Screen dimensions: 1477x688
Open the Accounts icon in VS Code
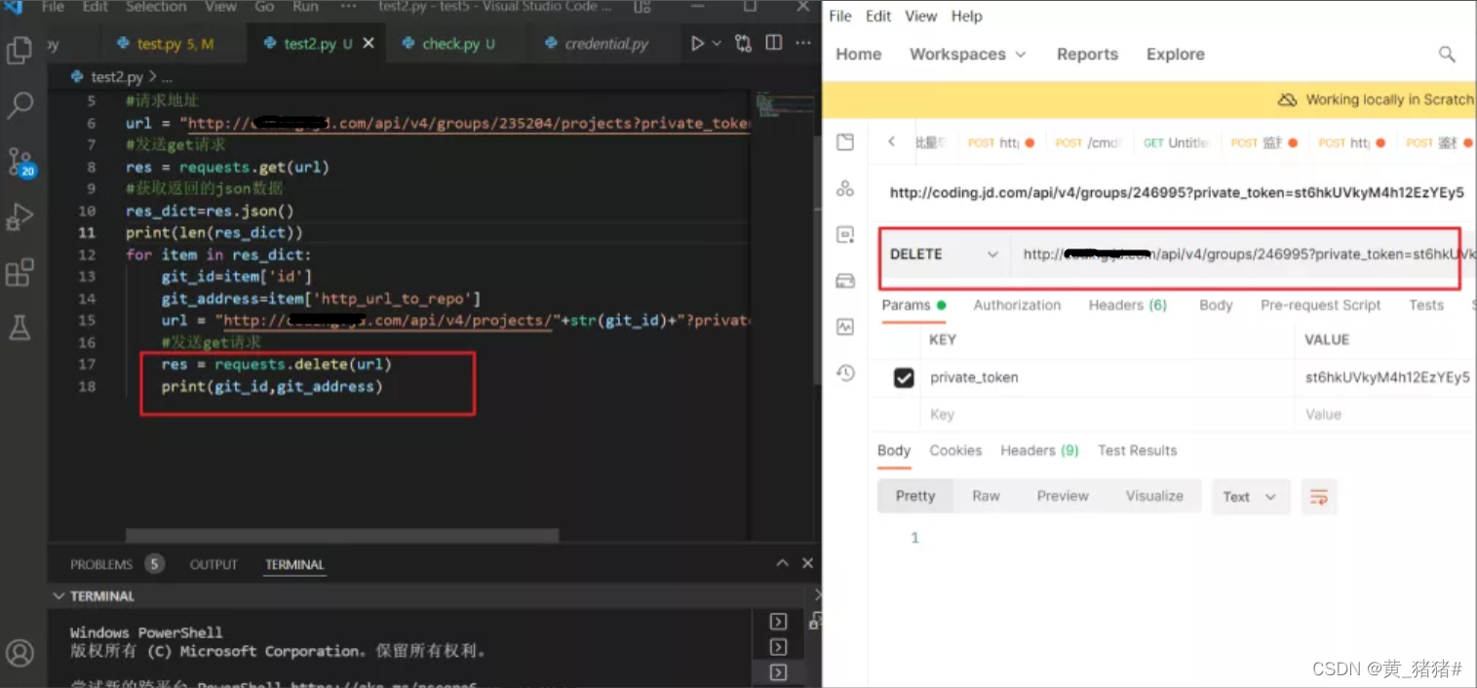coord(19,652)
